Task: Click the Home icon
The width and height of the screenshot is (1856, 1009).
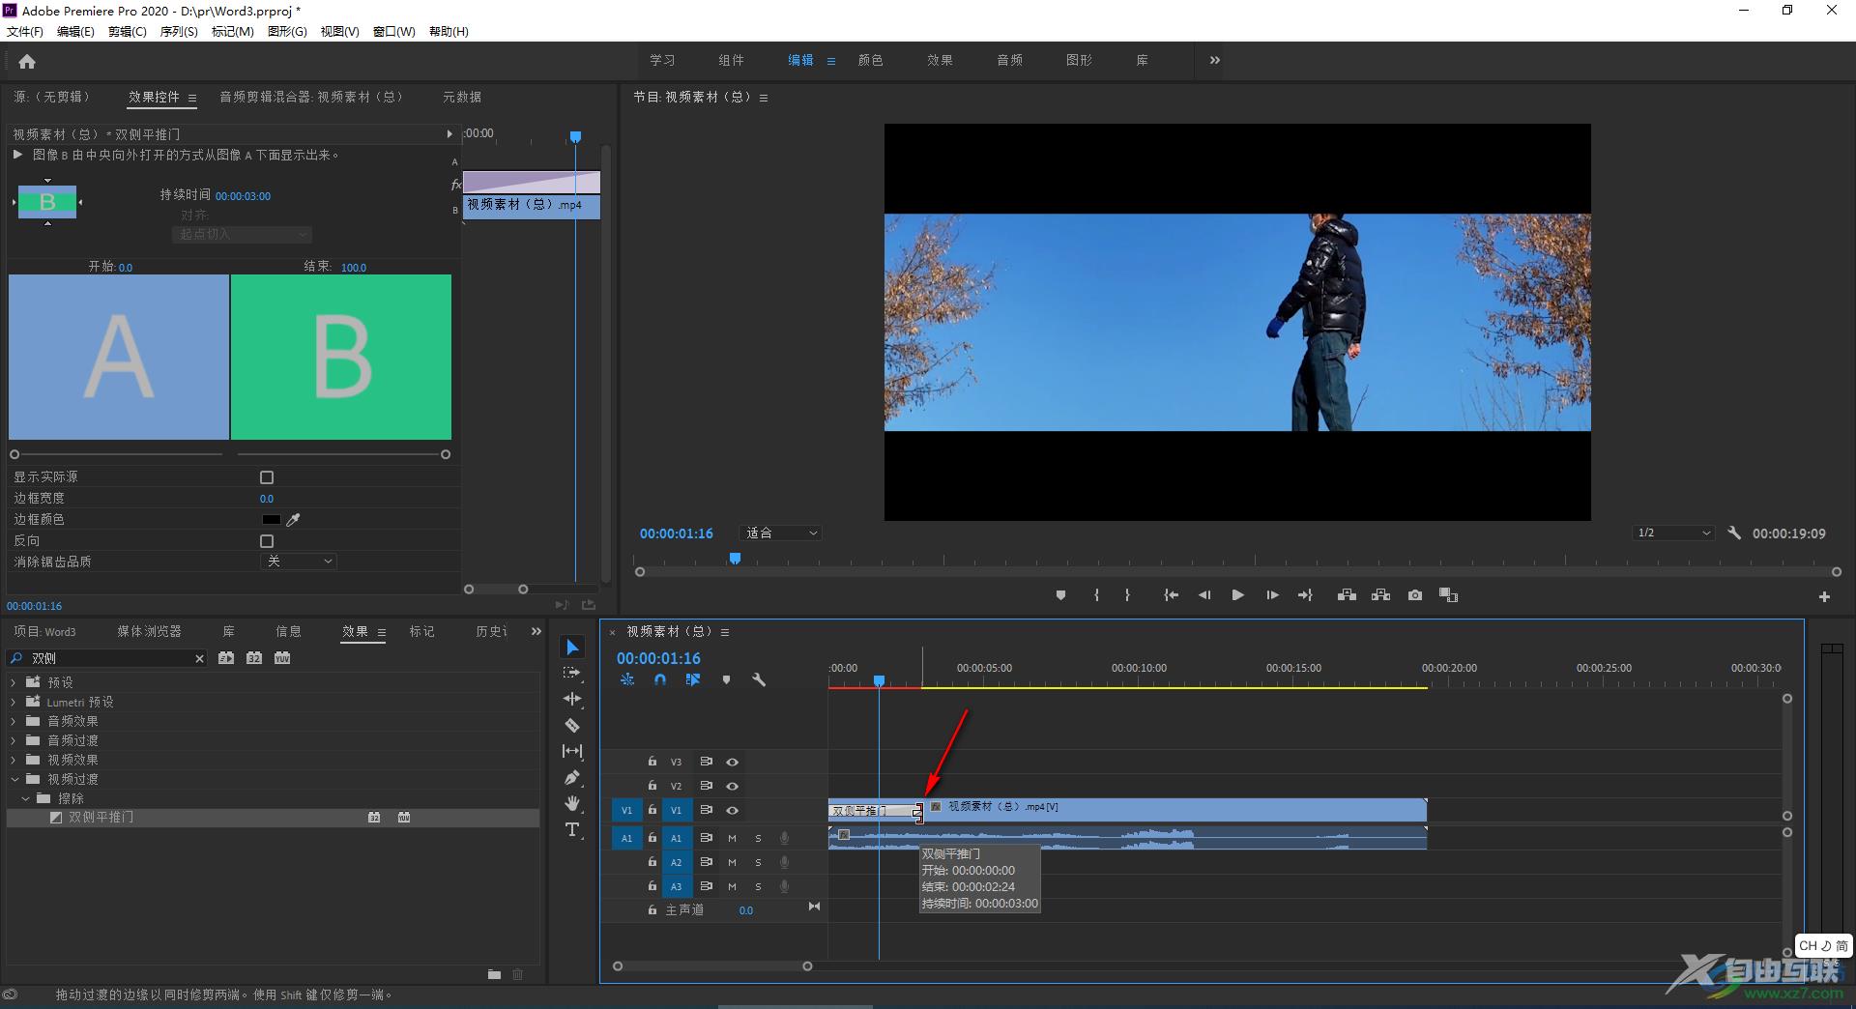Action: (x=27, y=62)
